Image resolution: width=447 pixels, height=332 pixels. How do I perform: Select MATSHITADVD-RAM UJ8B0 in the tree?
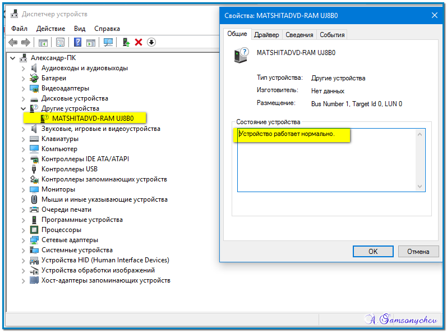pos(93,118)
